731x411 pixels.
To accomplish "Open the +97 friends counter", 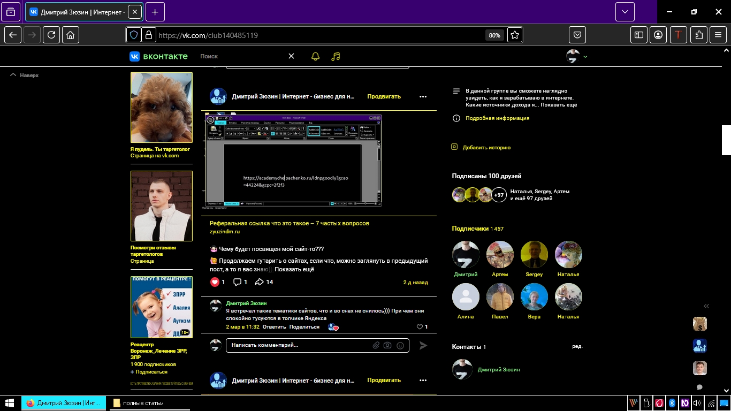I will tap(499, 195).
